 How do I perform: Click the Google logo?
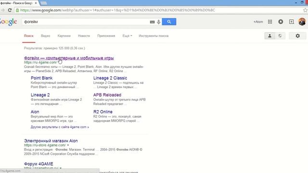click(x=8, y=22)
